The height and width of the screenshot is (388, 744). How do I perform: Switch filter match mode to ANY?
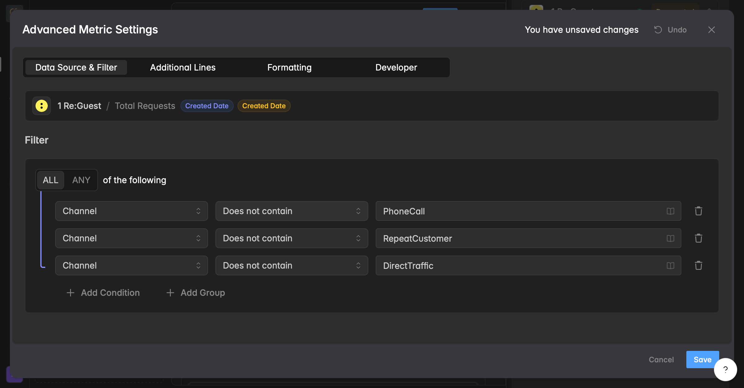[81, 180]
